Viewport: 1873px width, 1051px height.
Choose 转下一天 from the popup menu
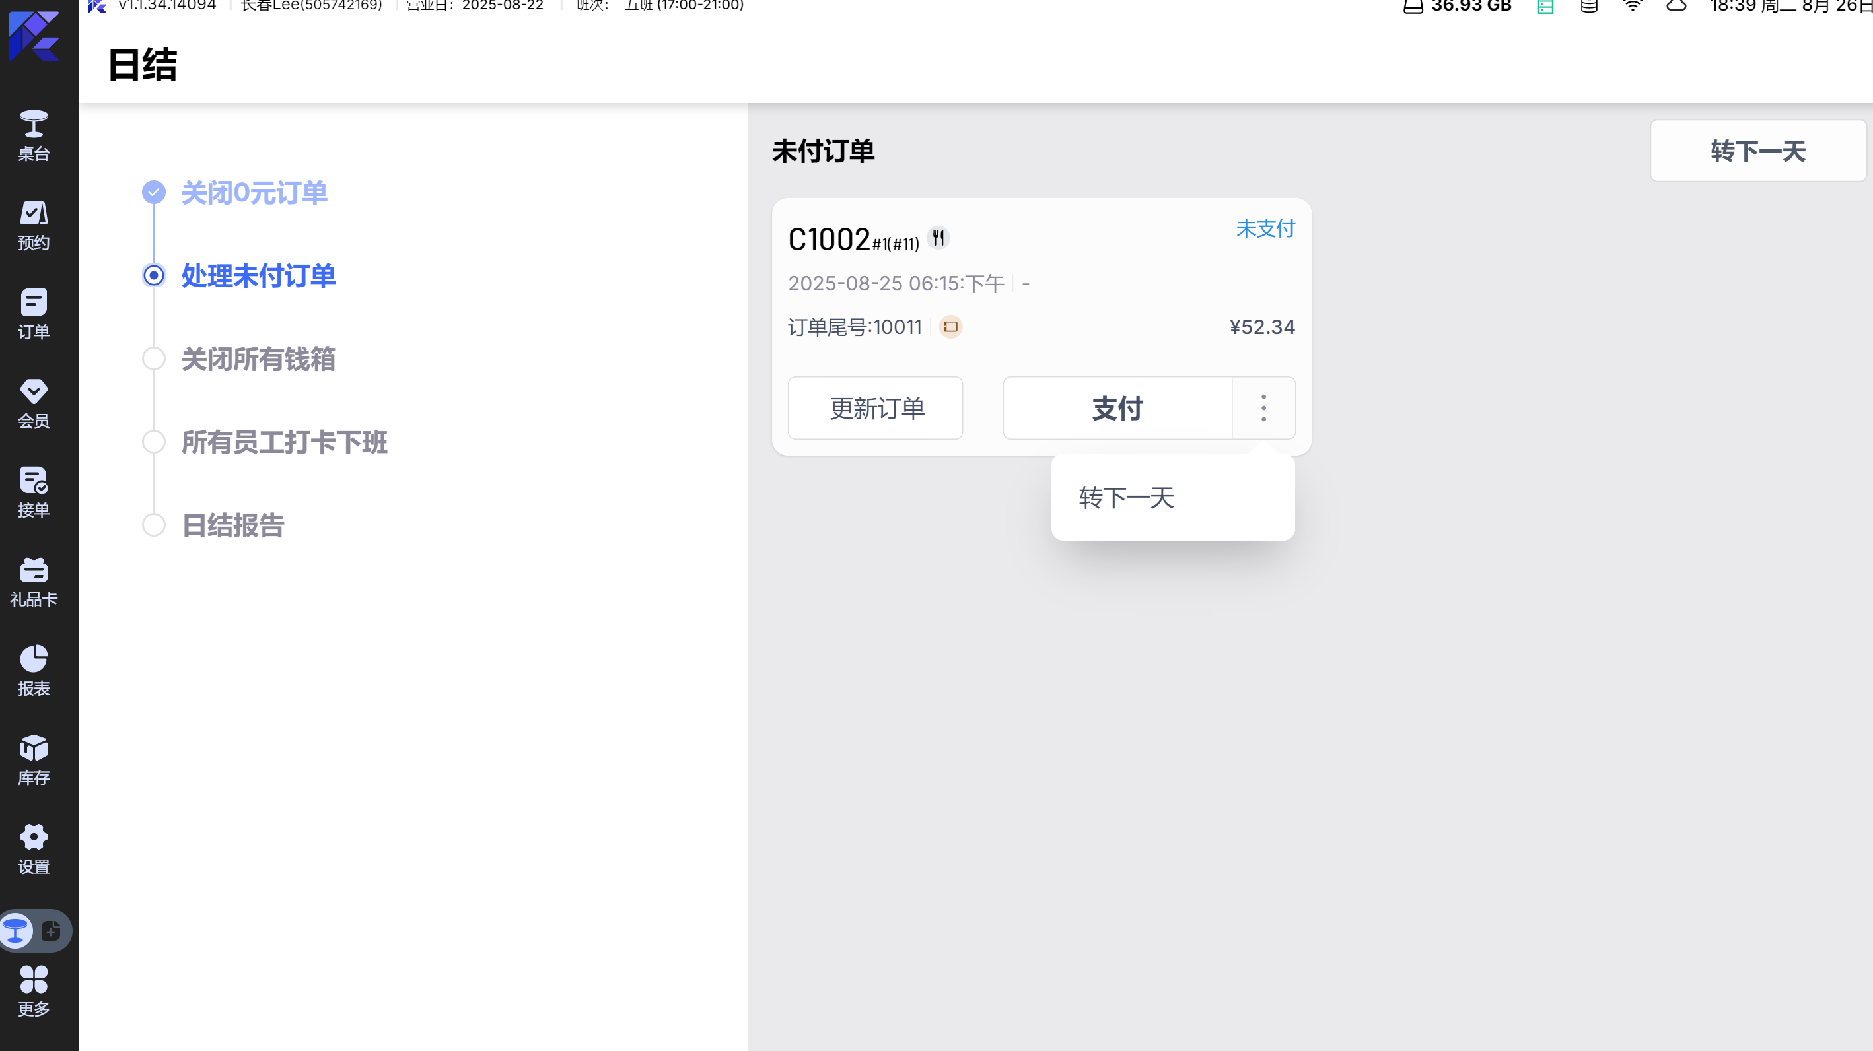coord(1126,498)
